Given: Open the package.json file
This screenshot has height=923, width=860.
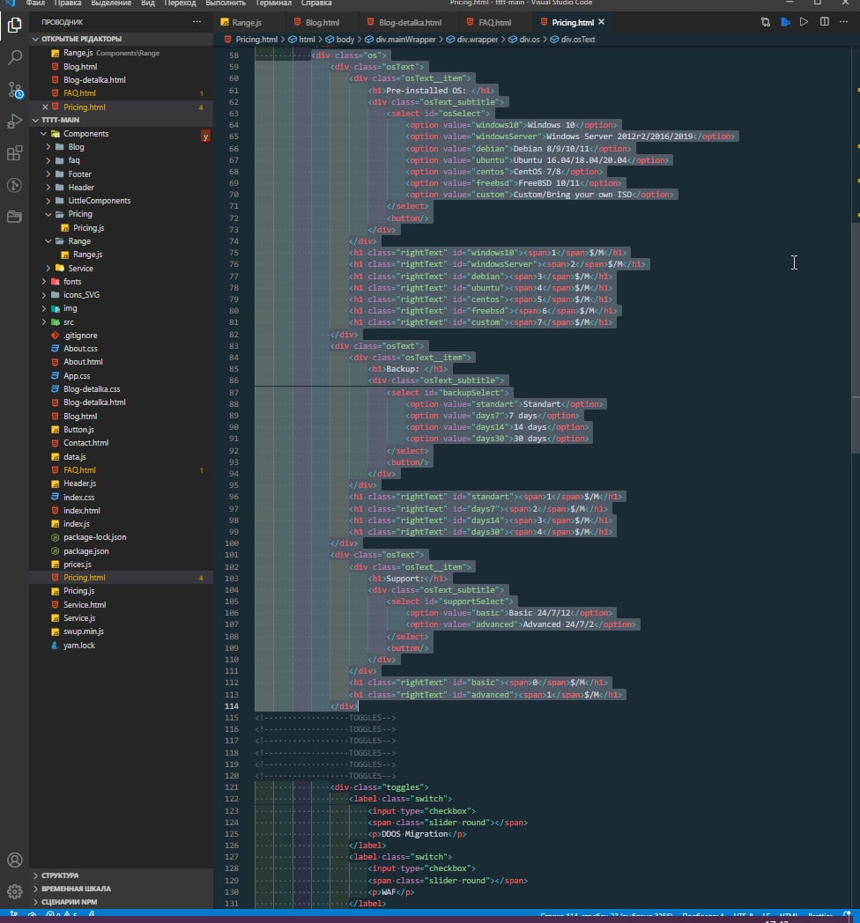Looking at the screenshot, I should (86, 551).
